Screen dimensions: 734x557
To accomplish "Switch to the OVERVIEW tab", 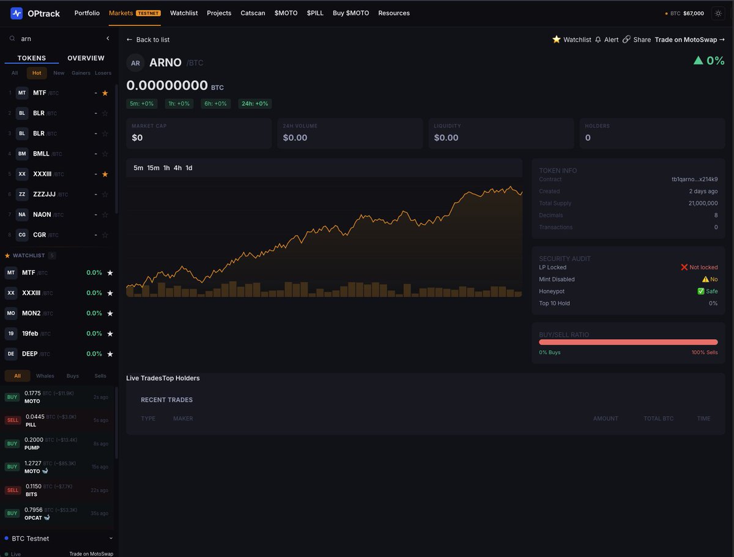I will point(86,58).
